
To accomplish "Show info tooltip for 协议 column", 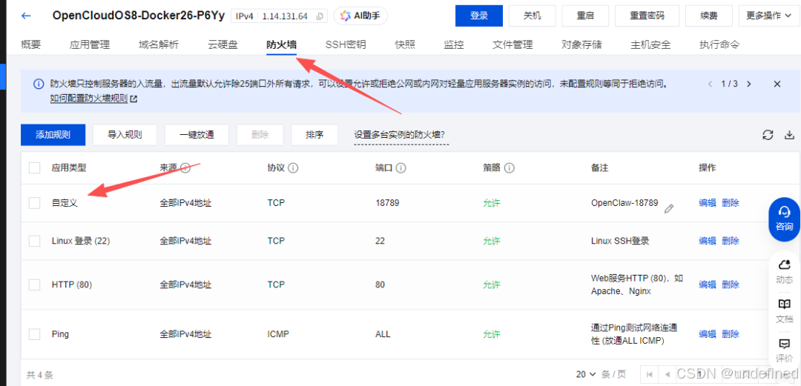I will pyautogui.click(x=293, y=168).
